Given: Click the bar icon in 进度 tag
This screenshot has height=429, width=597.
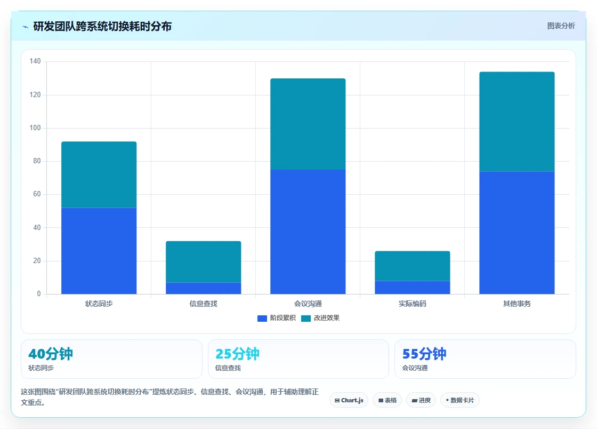Looking at the screenshot, I should [x=415, y=400].
